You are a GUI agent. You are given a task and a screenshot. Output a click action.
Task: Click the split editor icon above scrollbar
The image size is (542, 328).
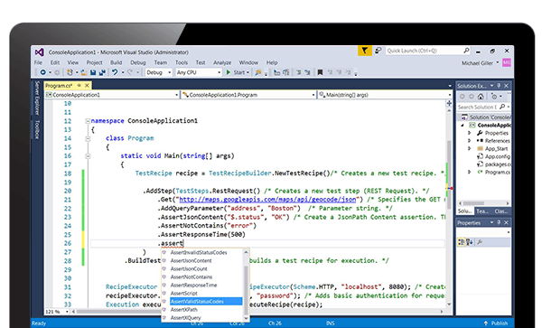point(449,103)
